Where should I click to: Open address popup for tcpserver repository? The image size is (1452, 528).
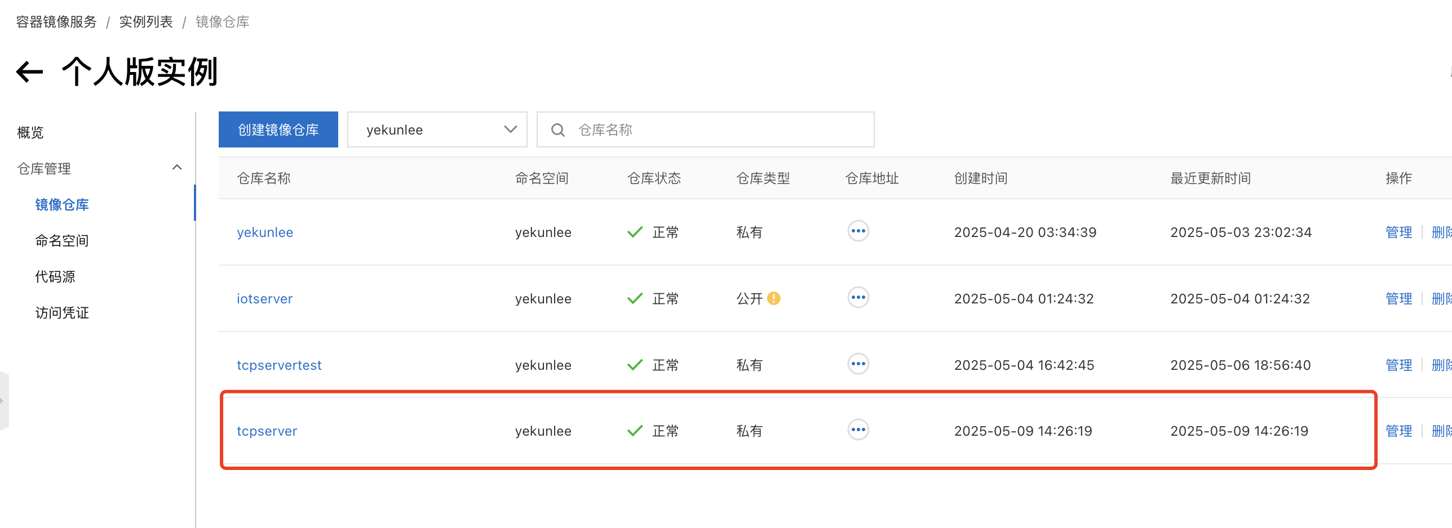click(x=858, y=430)
